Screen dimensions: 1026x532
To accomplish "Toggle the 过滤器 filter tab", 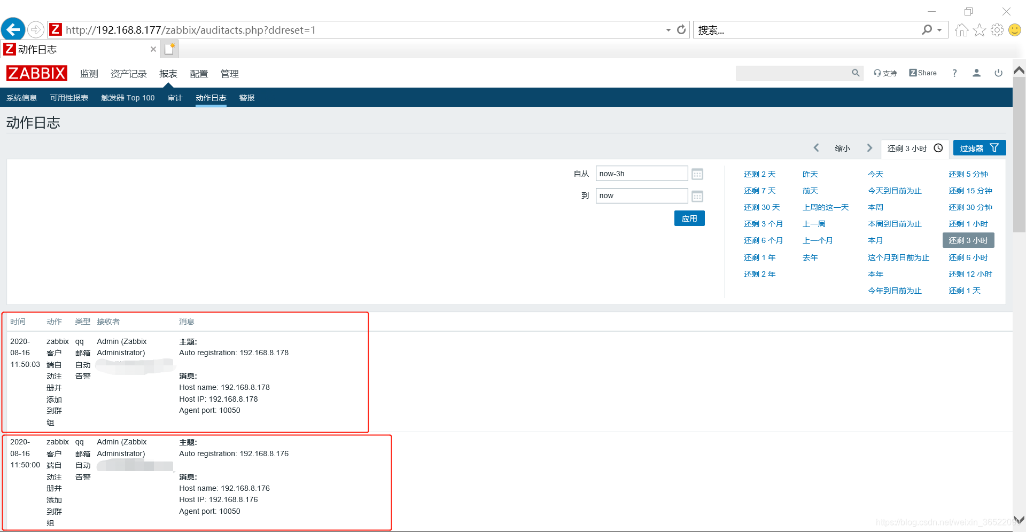I will (979, 148).
